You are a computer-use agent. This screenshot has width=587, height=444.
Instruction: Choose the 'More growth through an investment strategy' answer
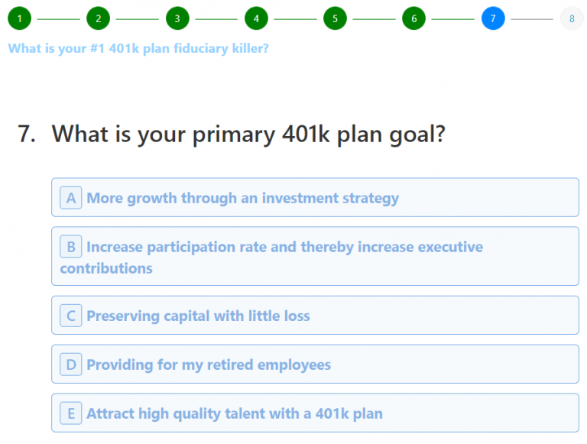(x=315, y=198)
